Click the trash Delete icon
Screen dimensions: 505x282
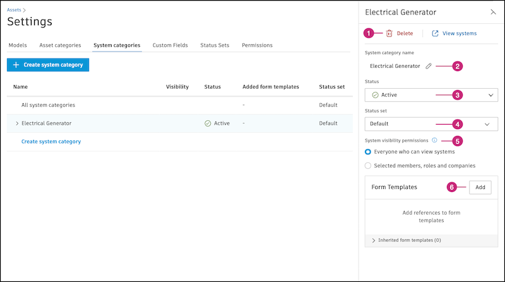389,33
